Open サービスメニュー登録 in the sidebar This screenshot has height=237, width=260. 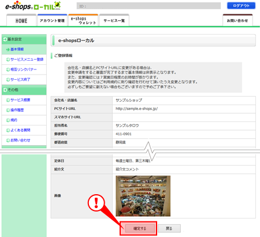click(27, 60)
